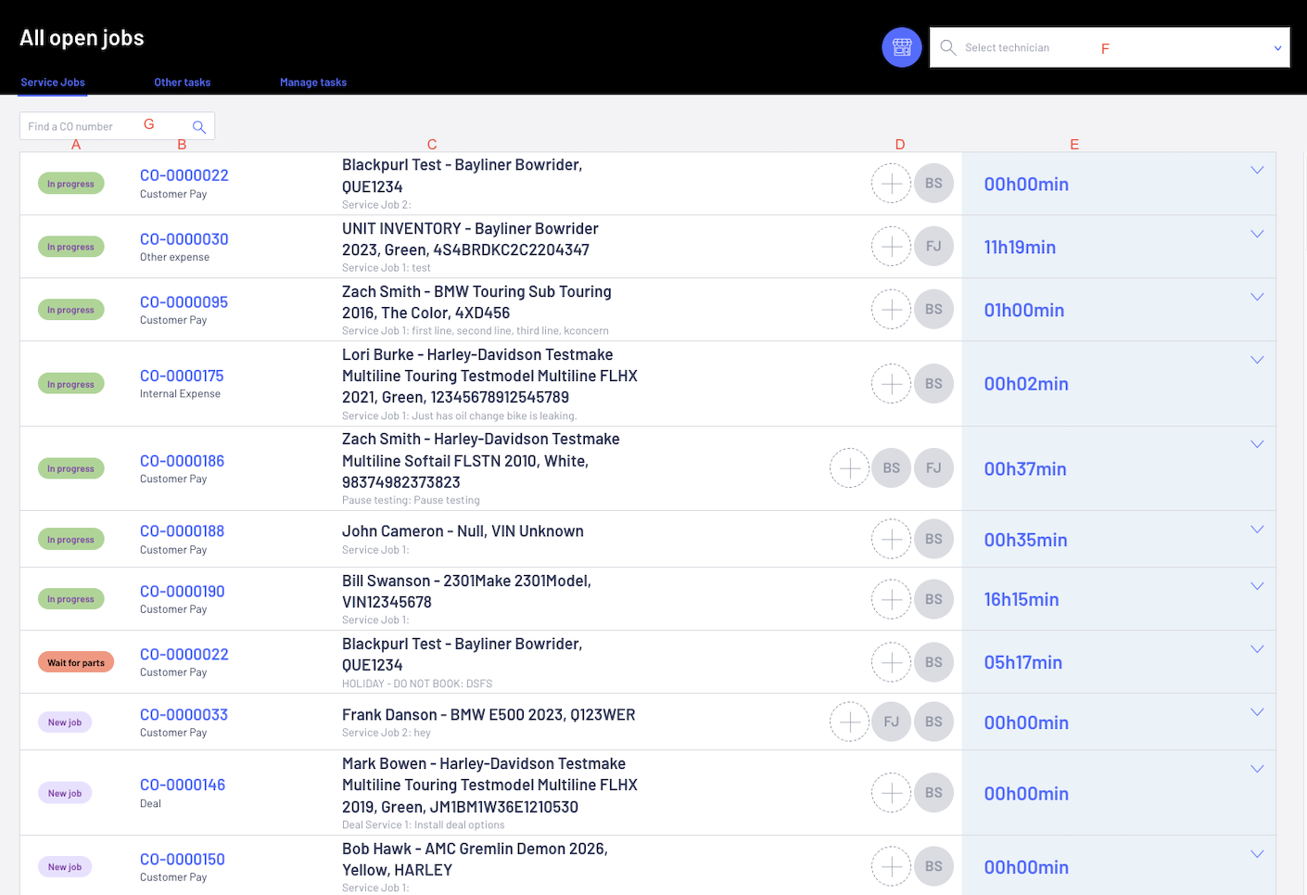Open the blue storefront icon button
The height and width of the screenshot is (895, 1307).
coord(901,47)
